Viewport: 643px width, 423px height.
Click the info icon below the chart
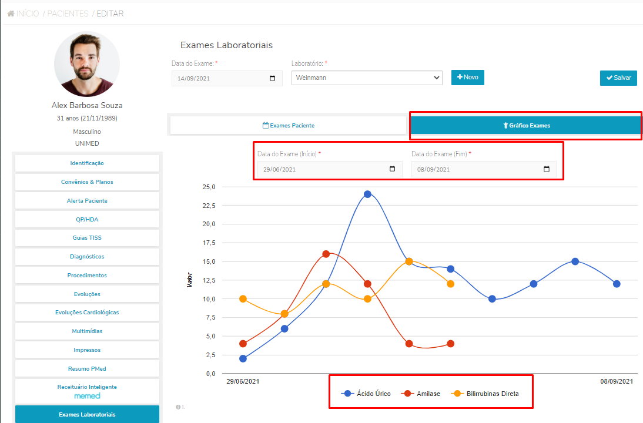[179, 407]
